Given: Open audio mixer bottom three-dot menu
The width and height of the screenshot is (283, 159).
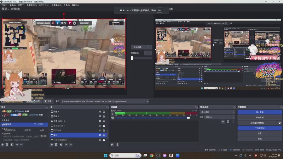Looking at the screenshot, I should click(x=117, y=145).
